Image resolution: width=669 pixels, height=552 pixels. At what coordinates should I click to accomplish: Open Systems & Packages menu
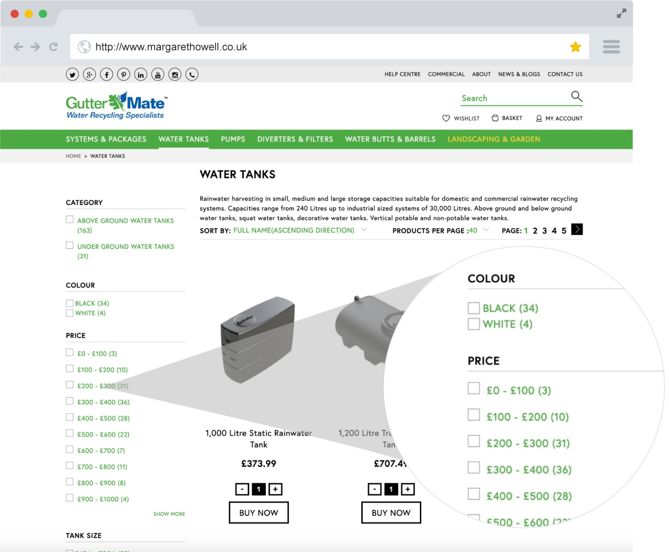[x=106, y=139]
